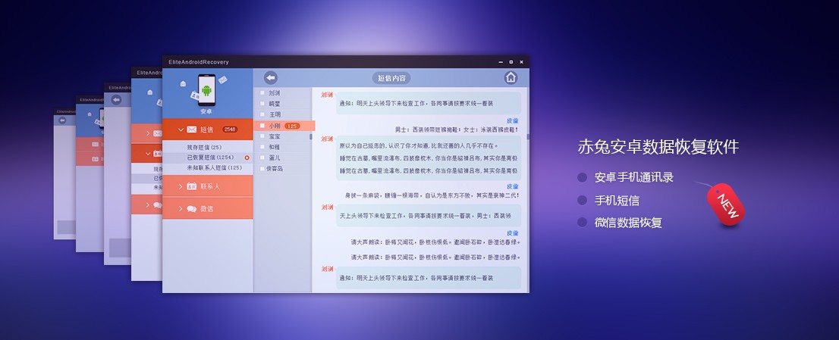Open 现存短信 (25) list
Screen dimensions: 839x340
tap(204, 148)
